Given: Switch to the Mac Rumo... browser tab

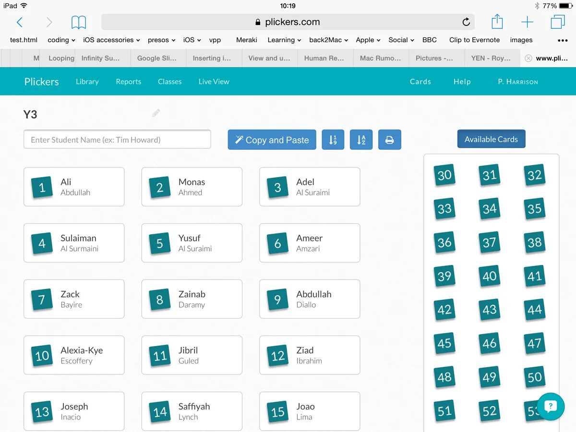Looking at the screenshot, I should tap(382, 58).
